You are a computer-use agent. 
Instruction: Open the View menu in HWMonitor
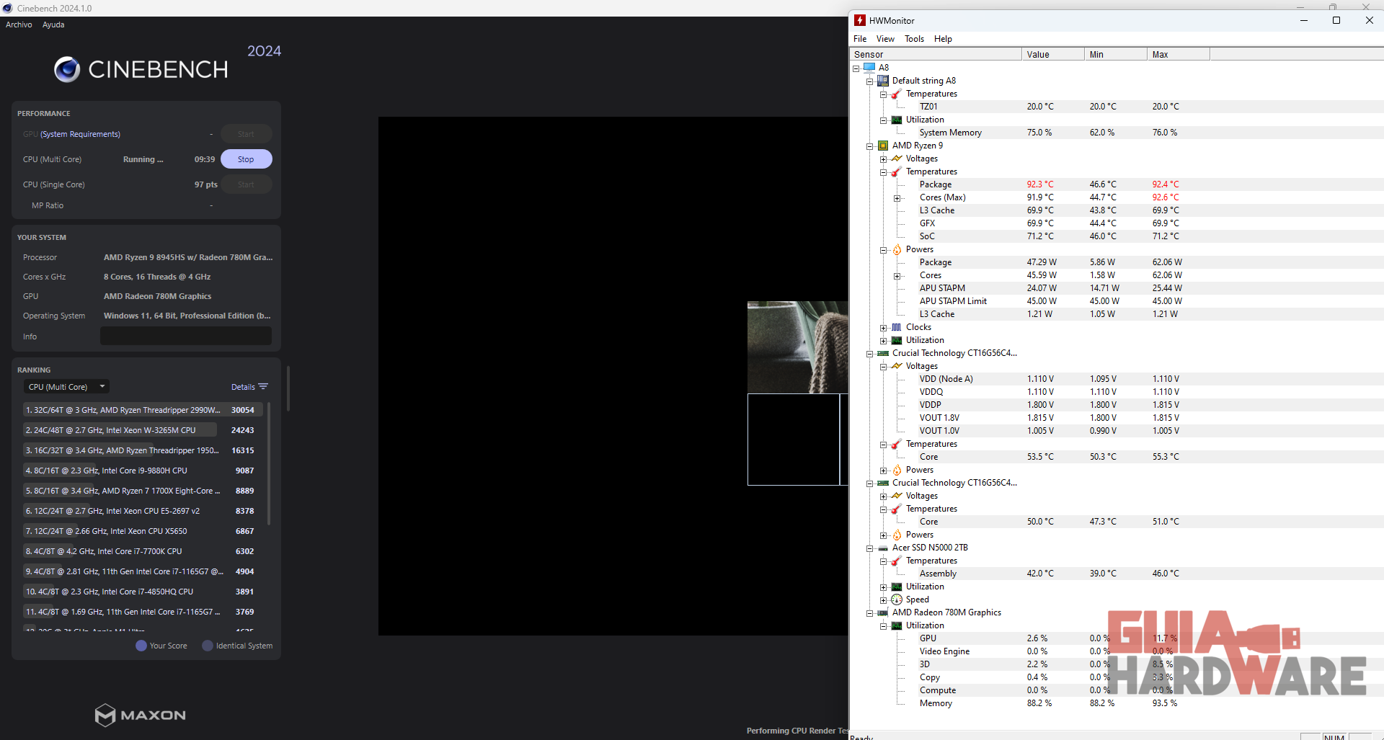click(x=885, y=39)
